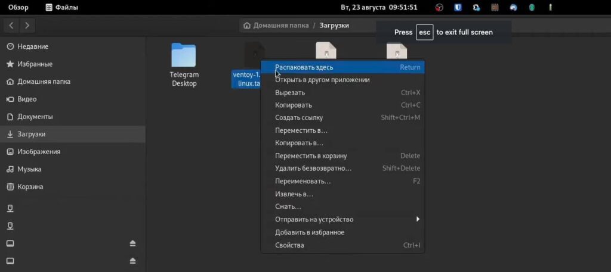Select the ventoy linux tar archive file
The width and height of the screenshot is (611, 272).
pos(246,79)
